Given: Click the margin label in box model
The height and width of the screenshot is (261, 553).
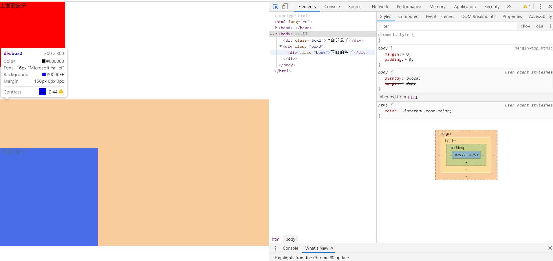Looking at the screenshot, I should (445, 134).
